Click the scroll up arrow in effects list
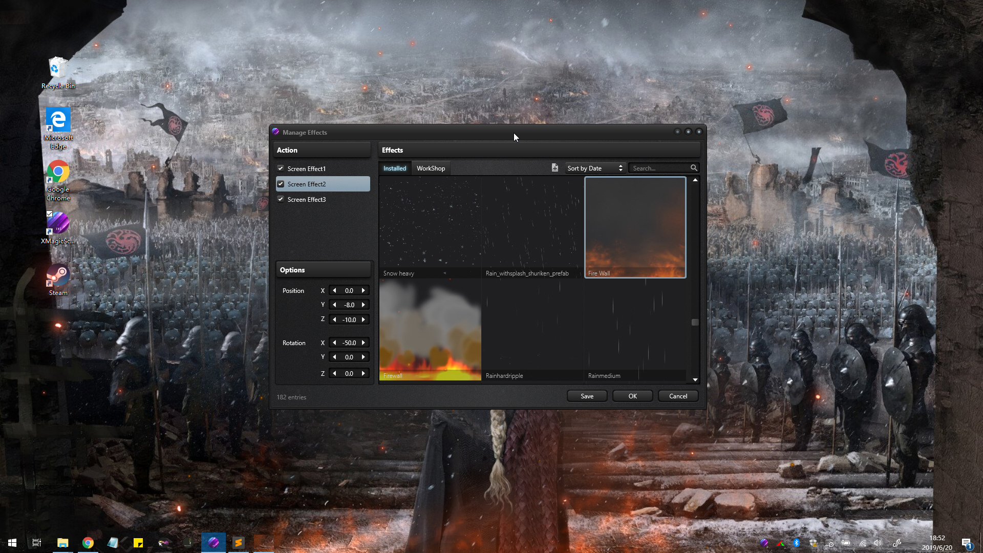 click(695, 180)
